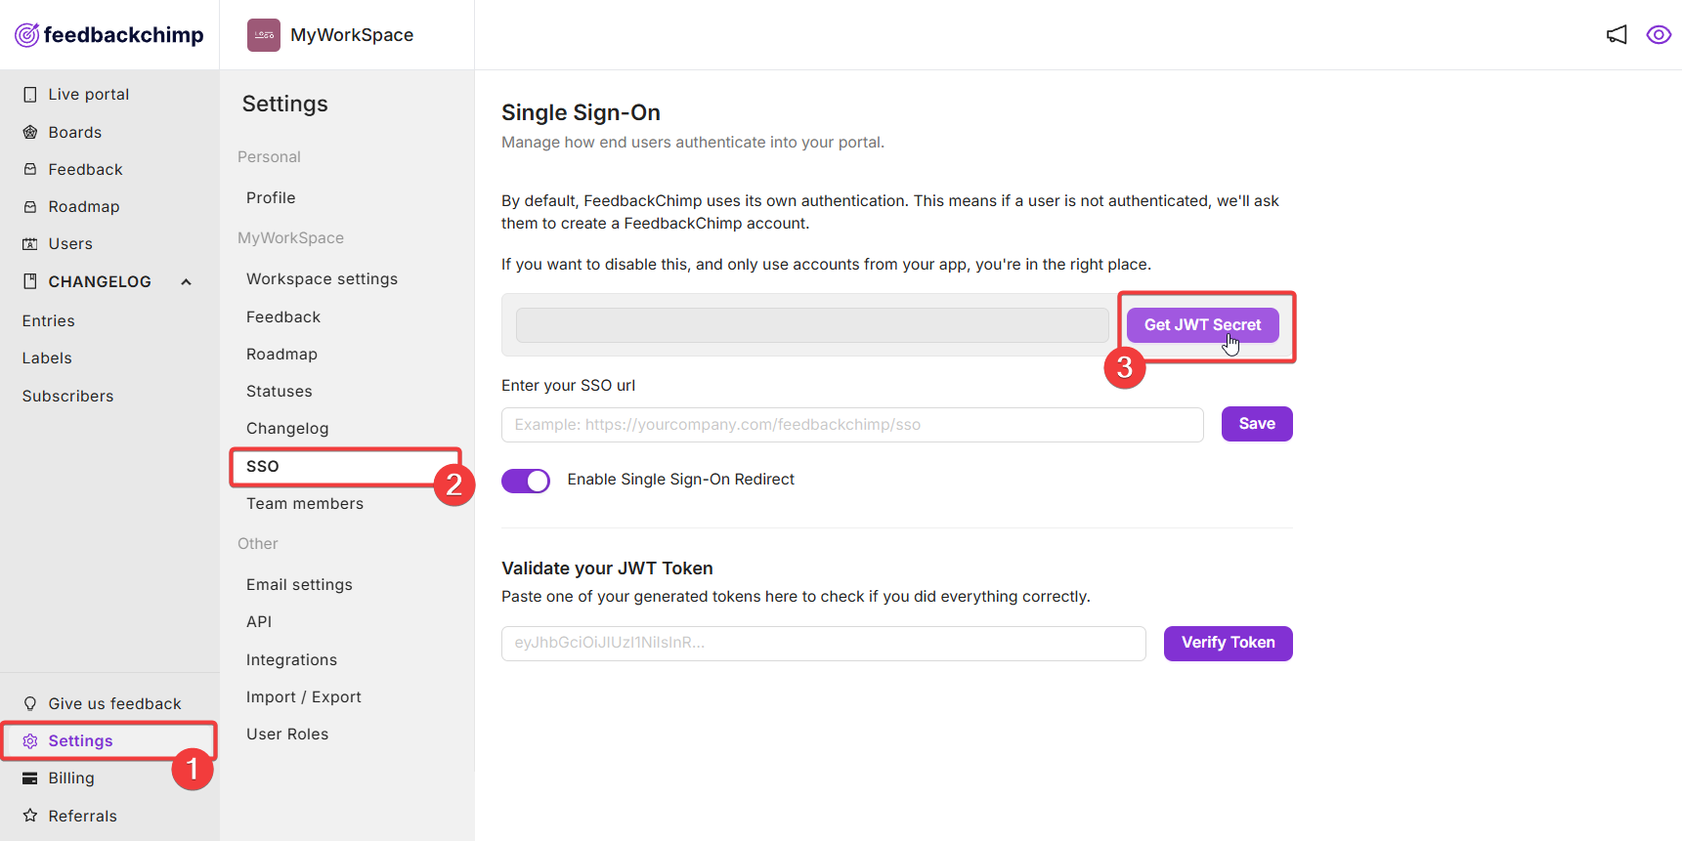Open User Roles settings
The height and width of the screenshot is (841, 1682).
coord(287,734)
